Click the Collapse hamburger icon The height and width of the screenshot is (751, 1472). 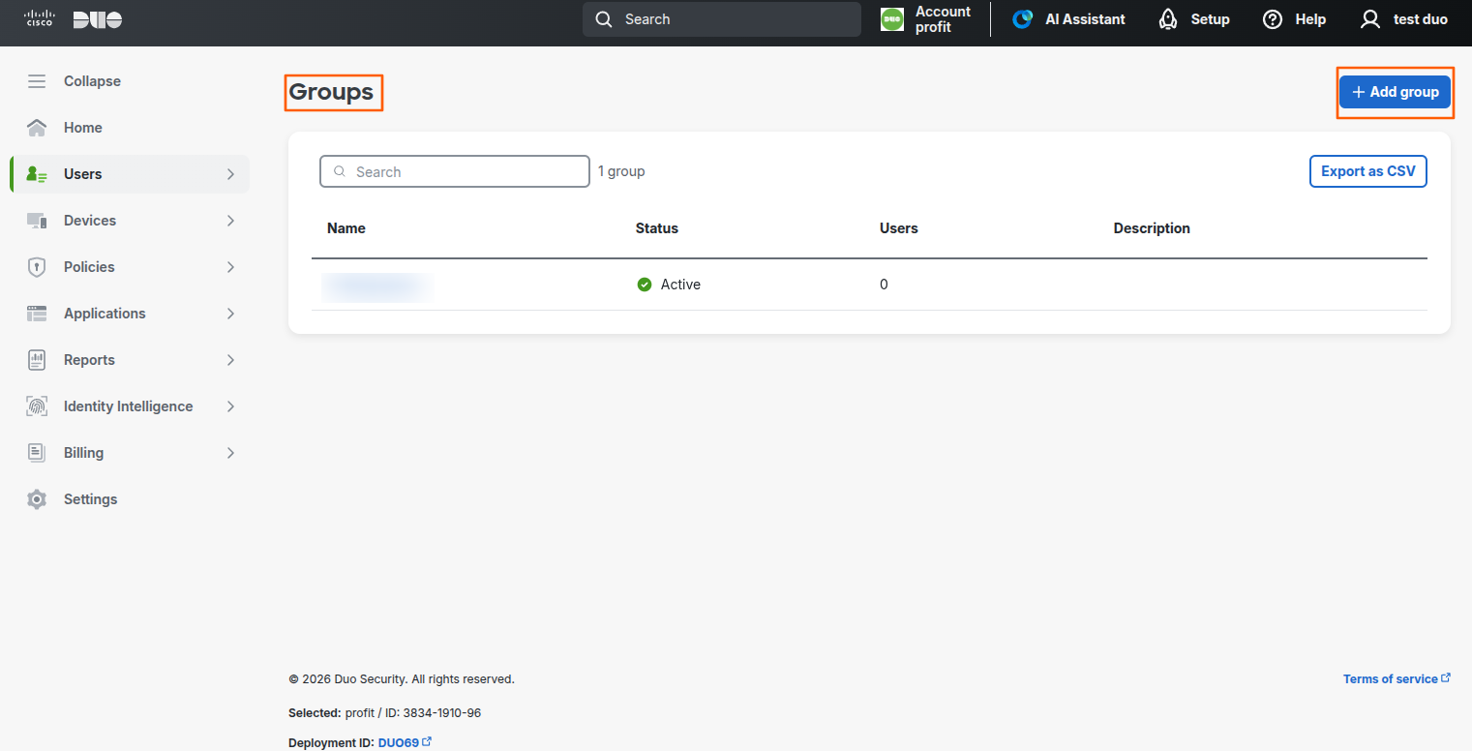coord(37,81)
